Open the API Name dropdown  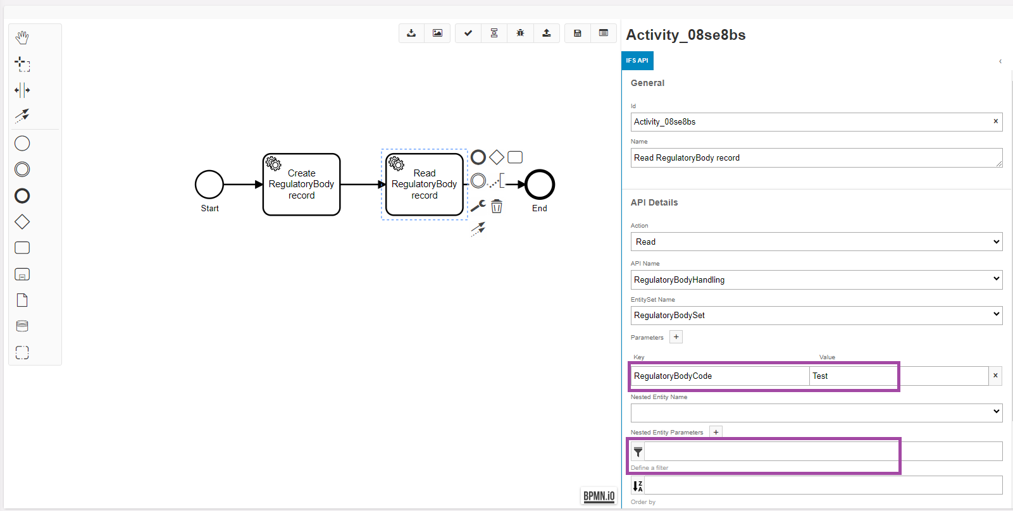pos(816,280)
